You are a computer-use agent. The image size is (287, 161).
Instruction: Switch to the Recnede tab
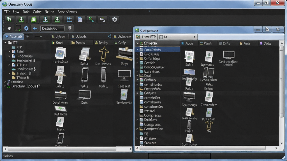pos(14,37)
